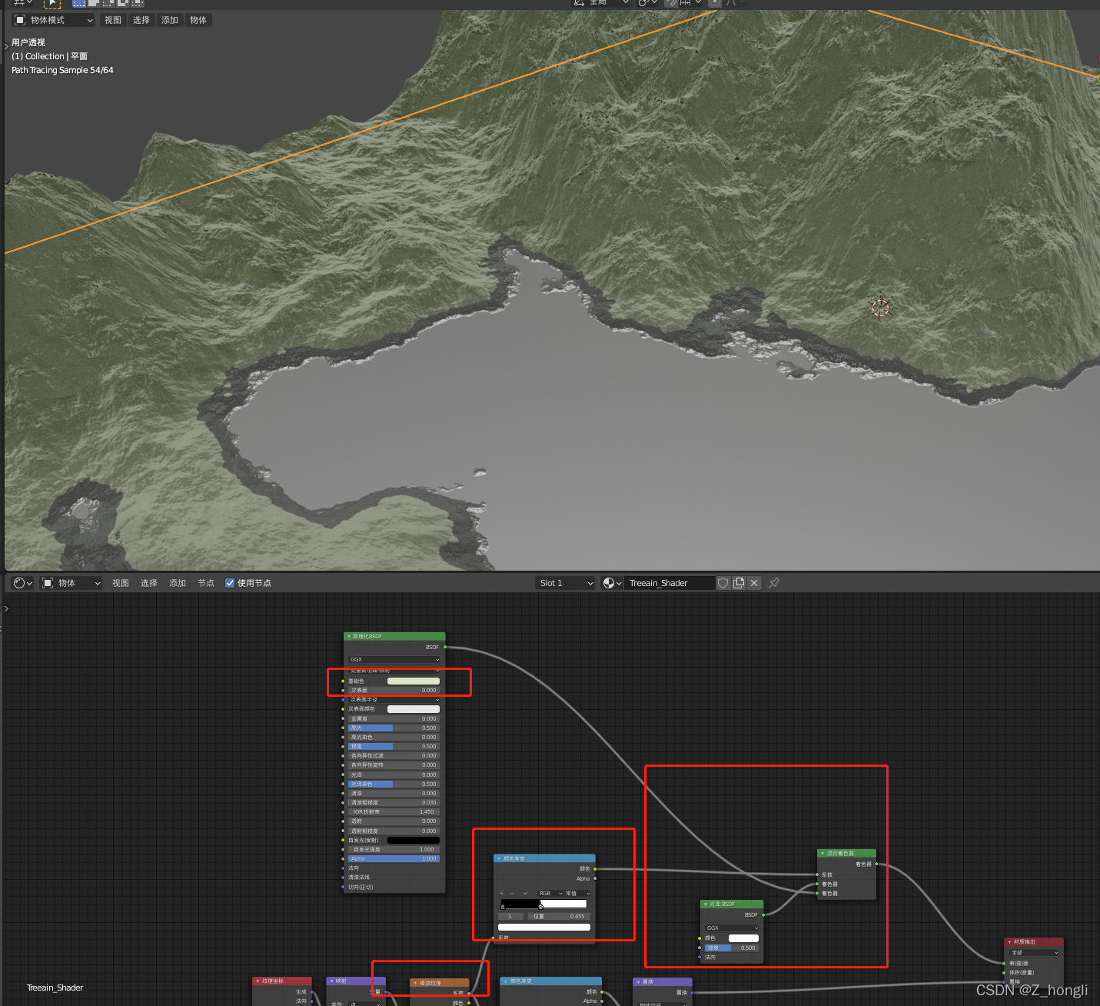Click the 金属度 value slider

coord(394,718)
